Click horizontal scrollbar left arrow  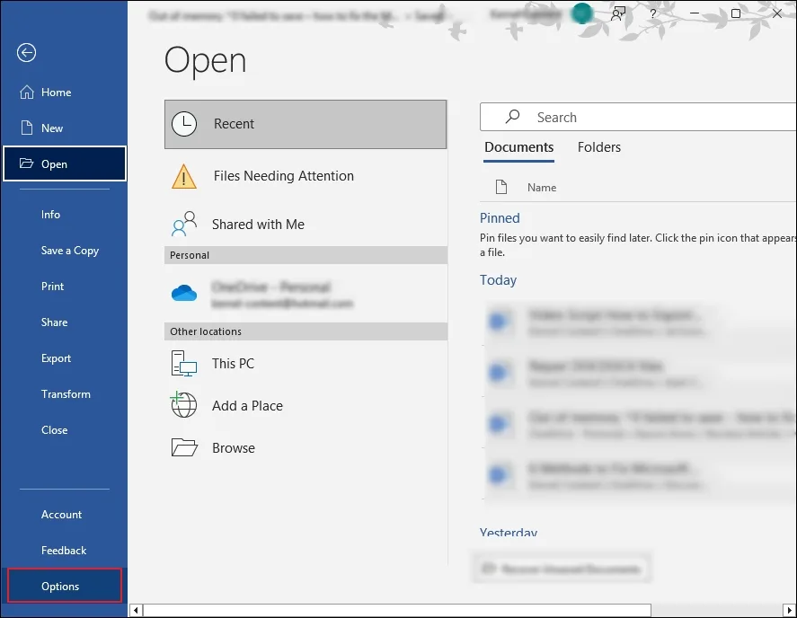[x=136, y=610]
